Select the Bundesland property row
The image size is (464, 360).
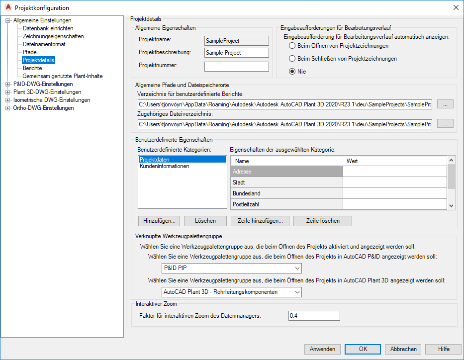[x=287, y=193]
